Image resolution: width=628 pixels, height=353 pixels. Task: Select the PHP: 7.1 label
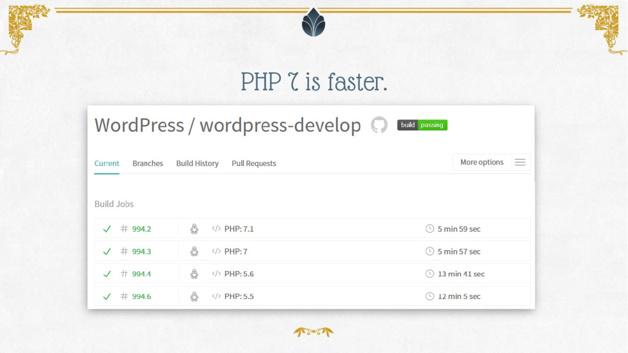click(239, 229)
